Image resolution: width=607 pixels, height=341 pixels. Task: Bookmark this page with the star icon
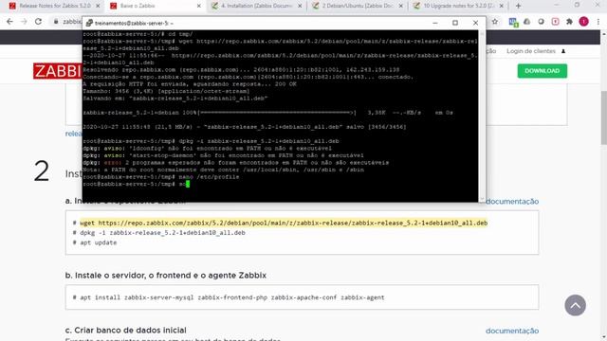tap(495, 22)
